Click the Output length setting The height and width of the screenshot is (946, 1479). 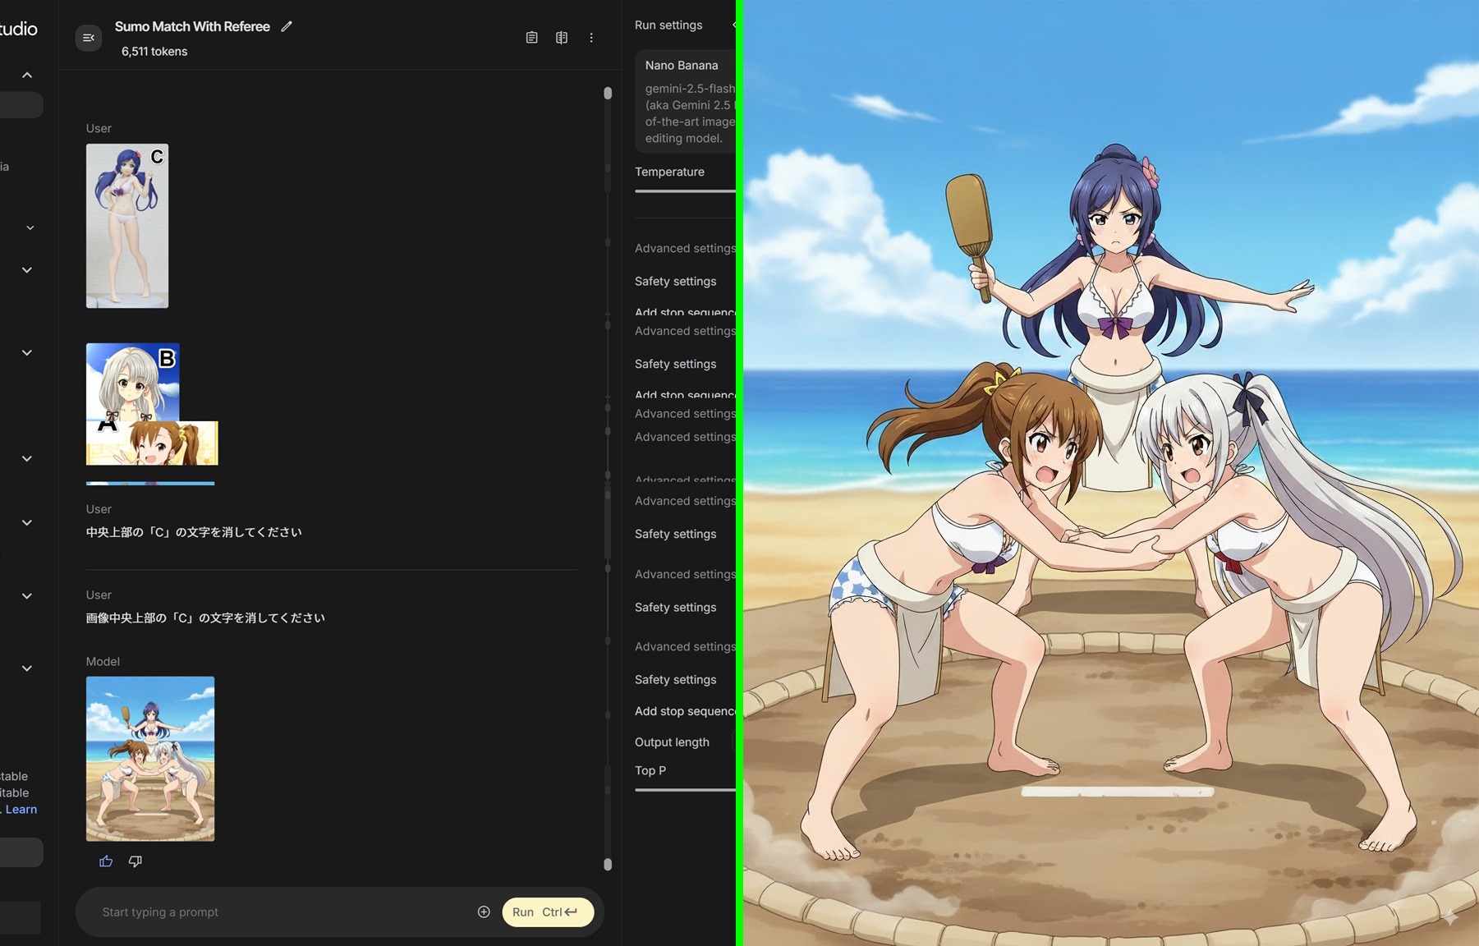(672, 742)
